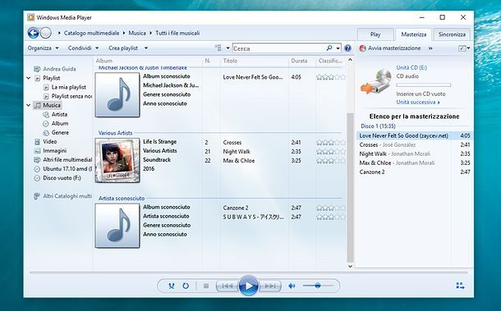
Task: Click Tutti i file musicali breadcrumb
Action: (177, 33)
